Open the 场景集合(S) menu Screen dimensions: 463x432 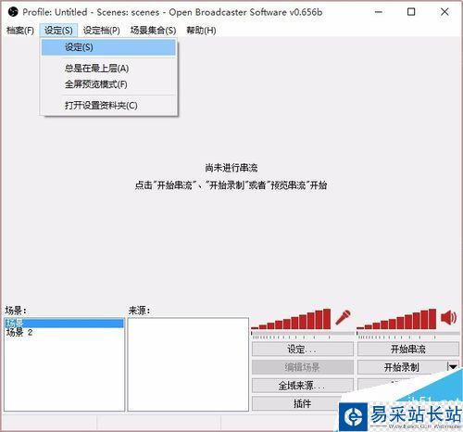coord(153,31)
